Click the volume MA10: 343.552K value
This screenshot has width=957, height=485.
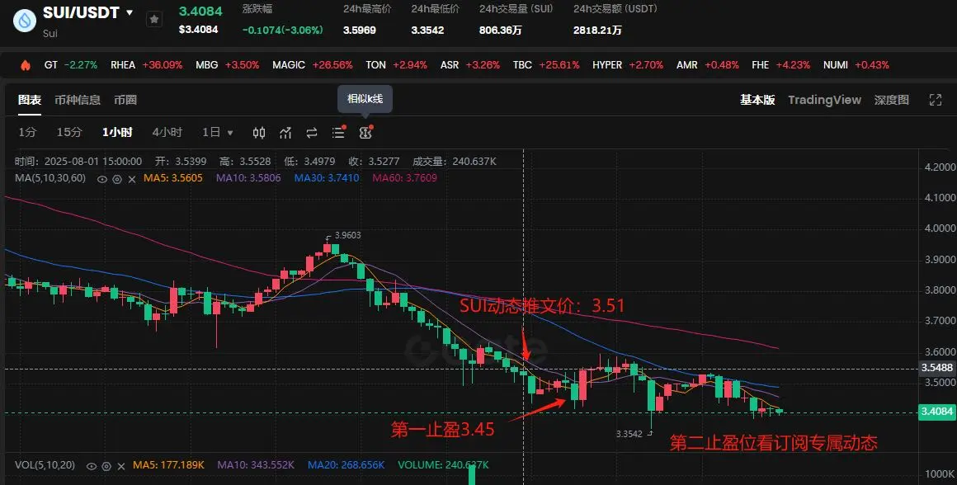[256, 465]
